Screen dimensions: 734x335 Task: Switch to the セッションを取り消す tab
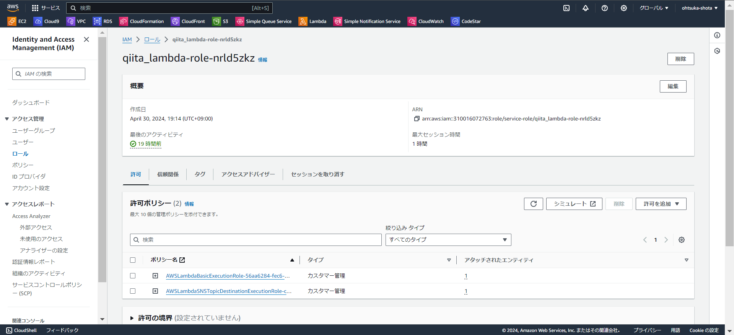click(x=318, y=174)
